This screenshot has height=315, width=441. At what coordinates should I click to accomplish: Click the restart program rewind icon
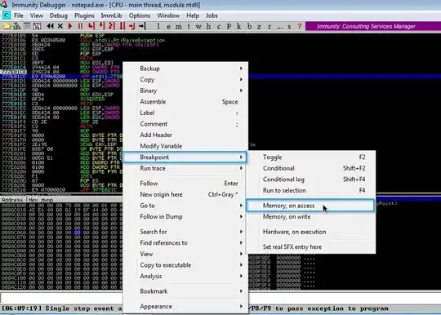[x=51, y=26]
